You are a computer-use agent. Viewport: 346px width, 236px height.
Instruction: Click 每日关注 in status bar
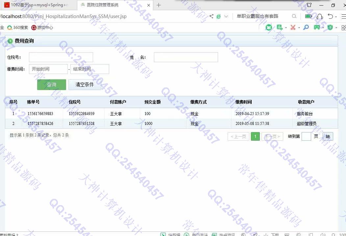tap(196, 235)
